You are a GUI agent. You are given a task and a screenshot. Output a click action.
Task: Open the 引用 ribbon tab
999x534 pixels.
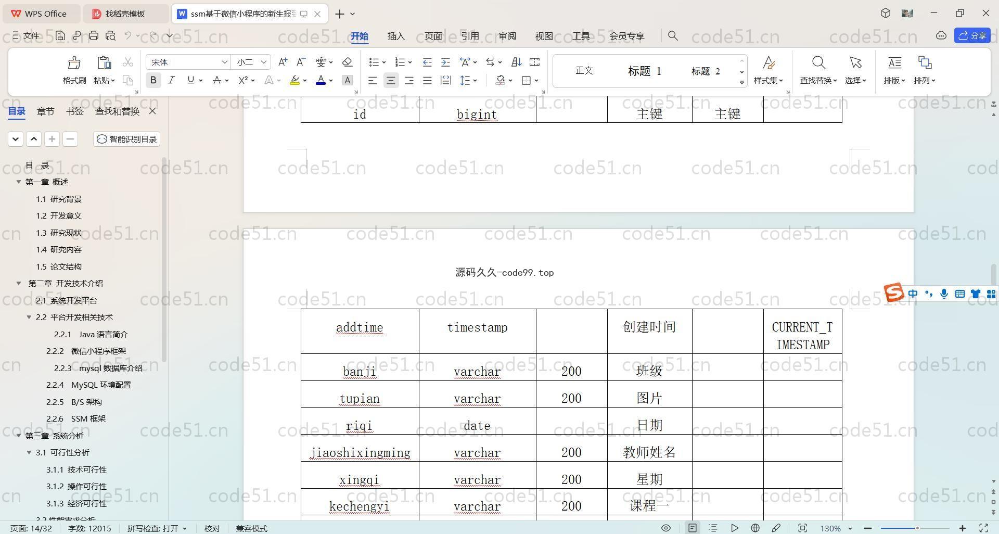pos(470,36)
